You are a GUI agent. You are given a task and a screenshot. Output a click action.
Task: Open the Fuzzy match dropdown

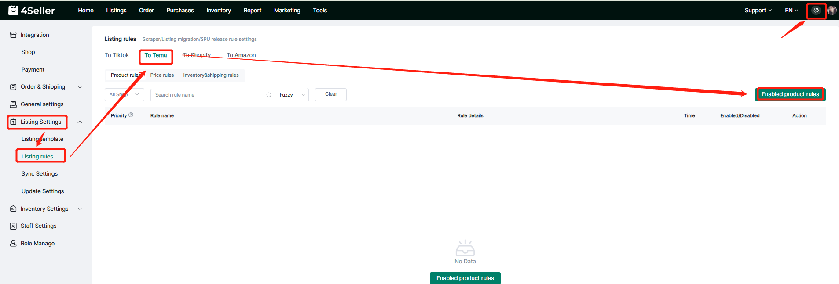pyautogui.click(x=292, y=95)
